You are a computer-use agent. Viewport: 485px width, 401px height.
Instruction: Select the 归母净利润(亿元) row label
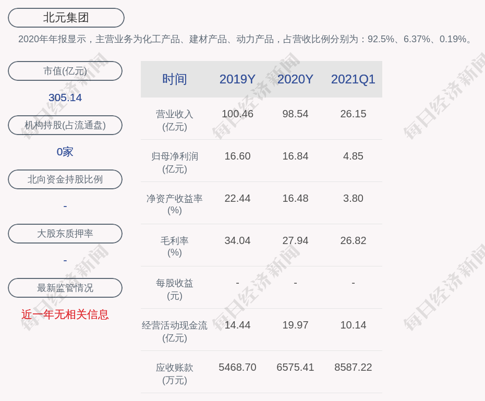pos(174,162)
